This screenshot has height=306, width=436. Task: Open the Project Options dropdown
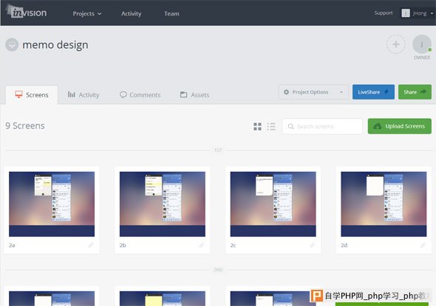(x=313, y=92)
